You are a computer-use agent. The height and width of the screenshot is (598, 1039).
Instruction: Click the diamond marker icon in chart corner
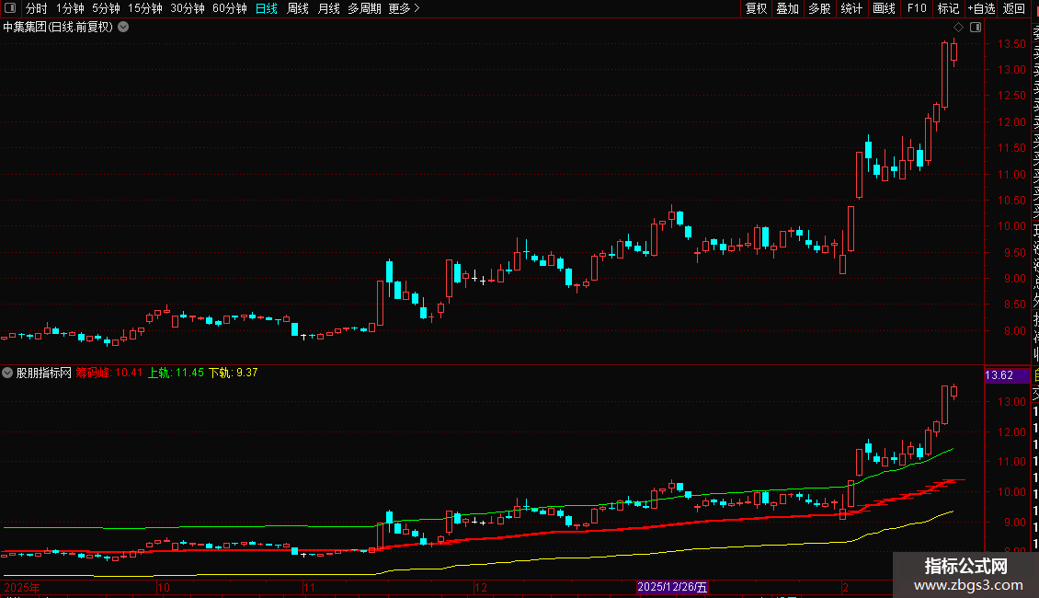958,28
